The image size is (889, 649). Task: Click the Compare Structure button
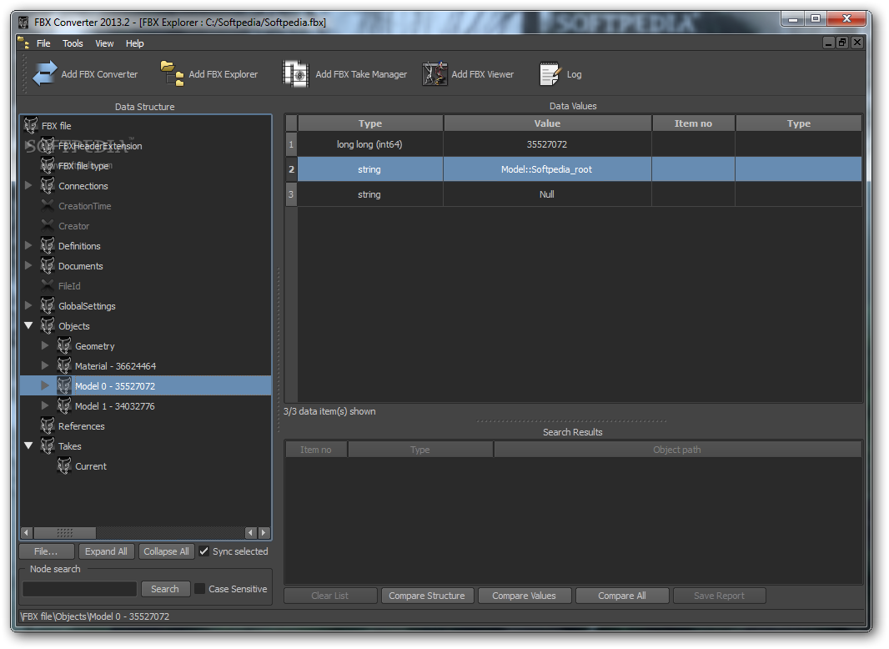427,596
